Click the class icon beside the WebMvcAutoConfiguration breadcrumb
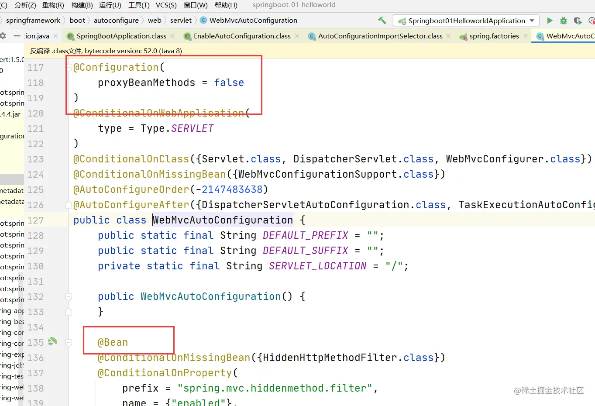The width and height of the screenshot is (595, 406). click(x=203, y=20)
